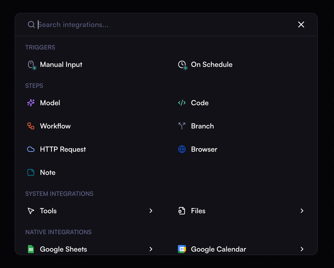
Task: Select the Files gear-document icon
Action: tap(182, 211)
